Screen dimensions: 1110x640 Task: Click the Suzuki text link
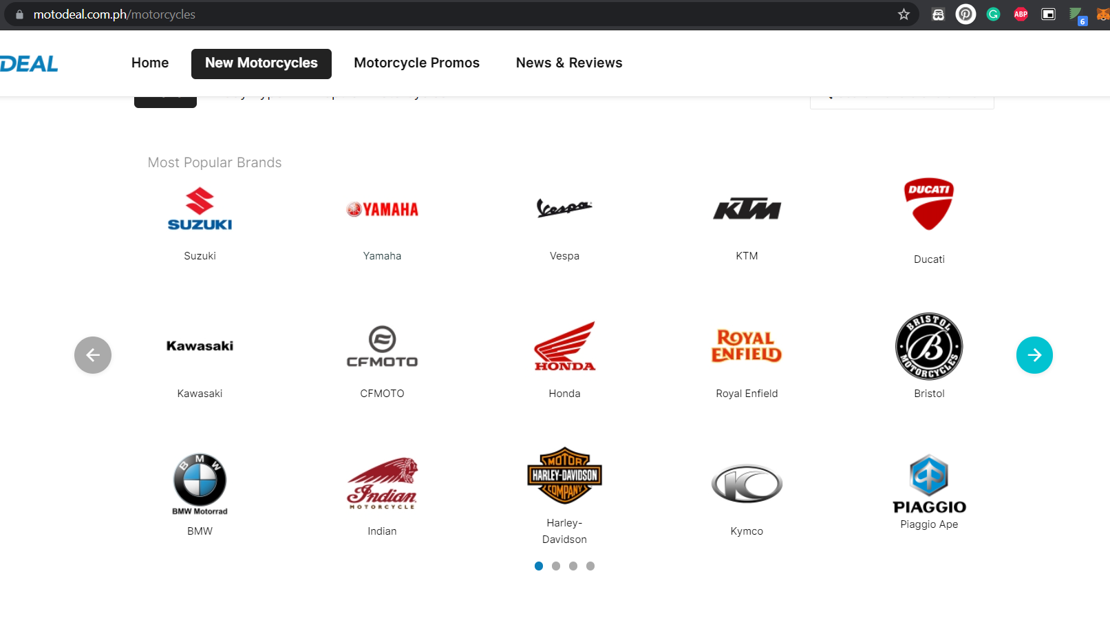pos(200,256)
